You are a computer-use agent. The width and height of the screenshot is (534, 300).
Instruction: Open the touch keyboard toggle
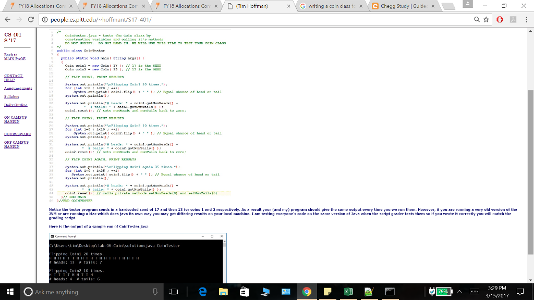[475, 292]
